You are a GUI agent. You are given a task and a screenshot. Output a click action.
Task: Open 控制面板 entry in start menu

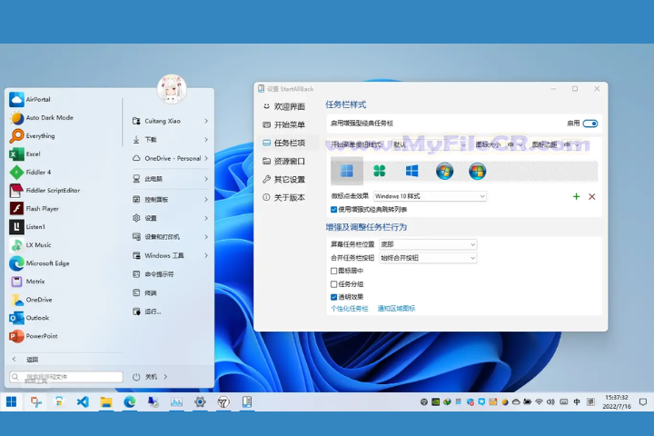[x=170, y=200]
